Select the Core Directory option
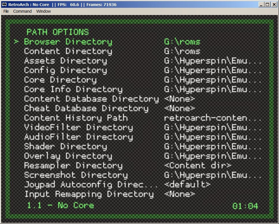 click(x=60, y=80)
